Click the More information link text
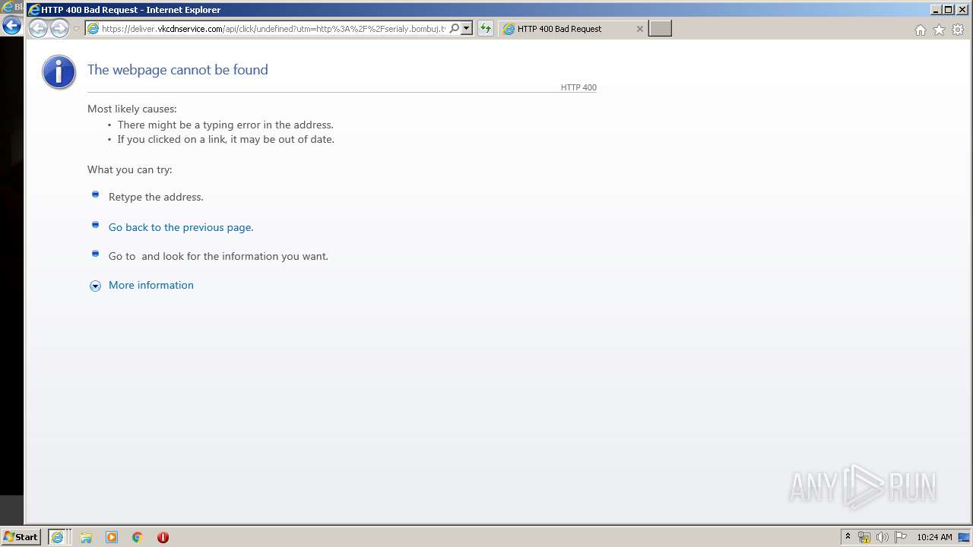This screenshot has width=973, height=547. (151, 285)
